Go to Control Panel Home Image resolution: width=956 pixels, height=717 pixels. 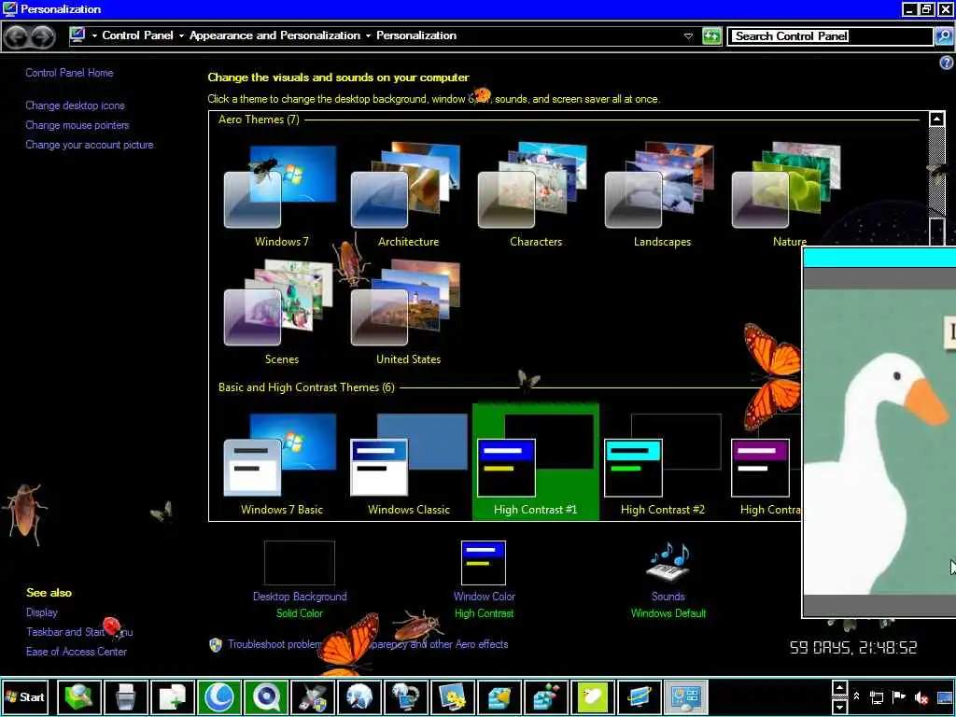(x=69, y=73)
